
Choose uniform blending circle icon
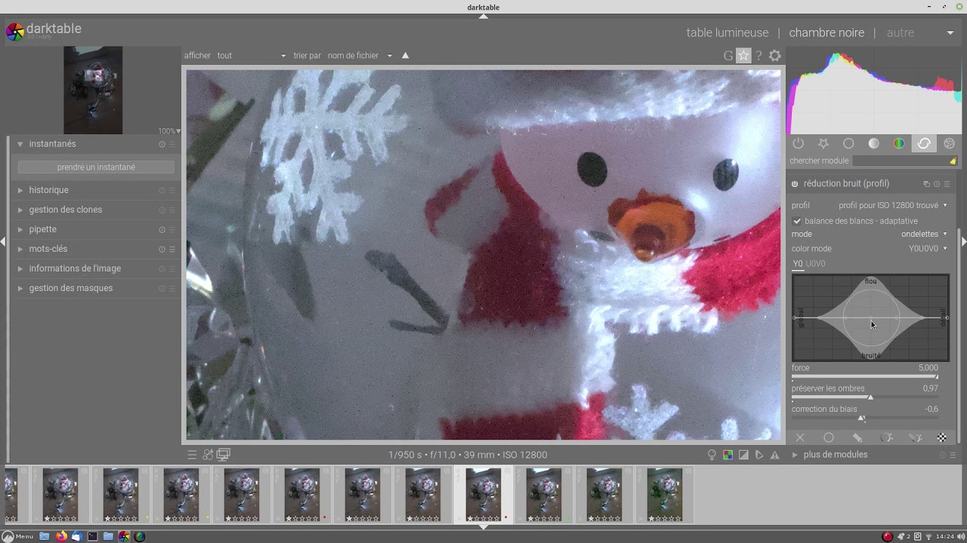click(x=829, y=437)
